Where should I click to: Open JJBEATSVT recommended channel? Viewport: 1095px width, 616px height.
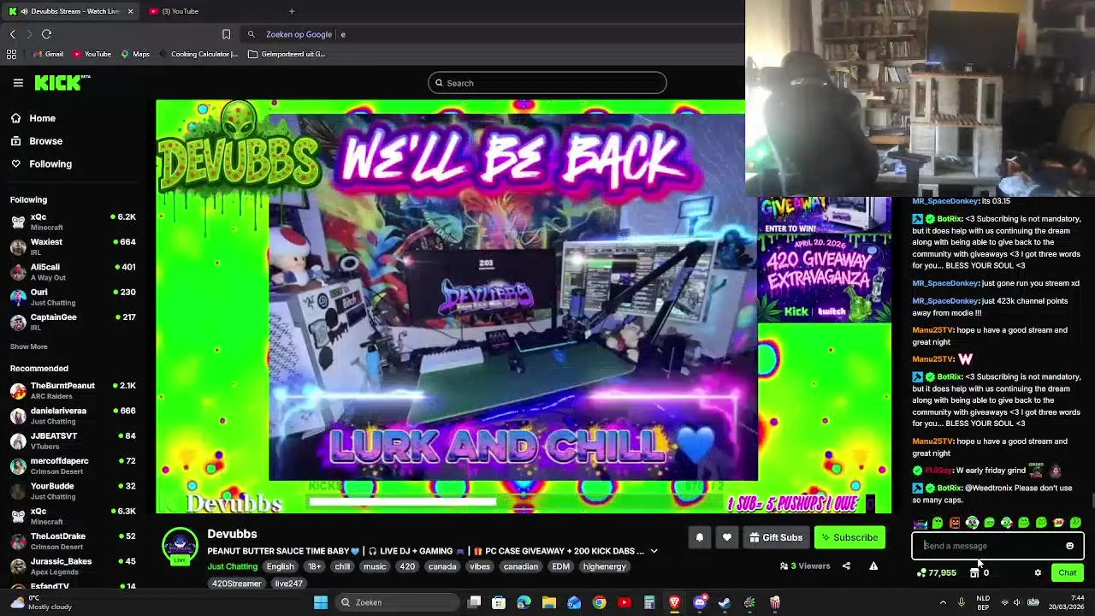pos(74,441)
